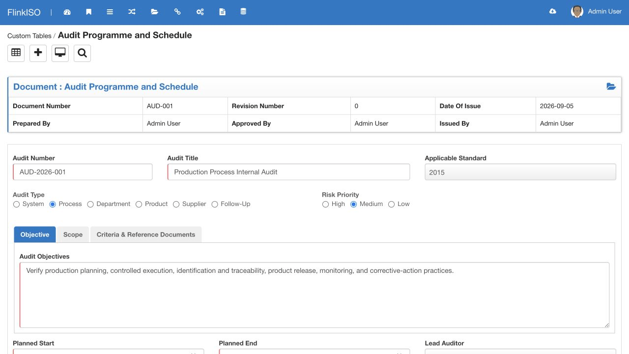Screen dimensions: 629x354
Task: Open the table grid view button
Action: pyautogui.click(x=16, y=53)
